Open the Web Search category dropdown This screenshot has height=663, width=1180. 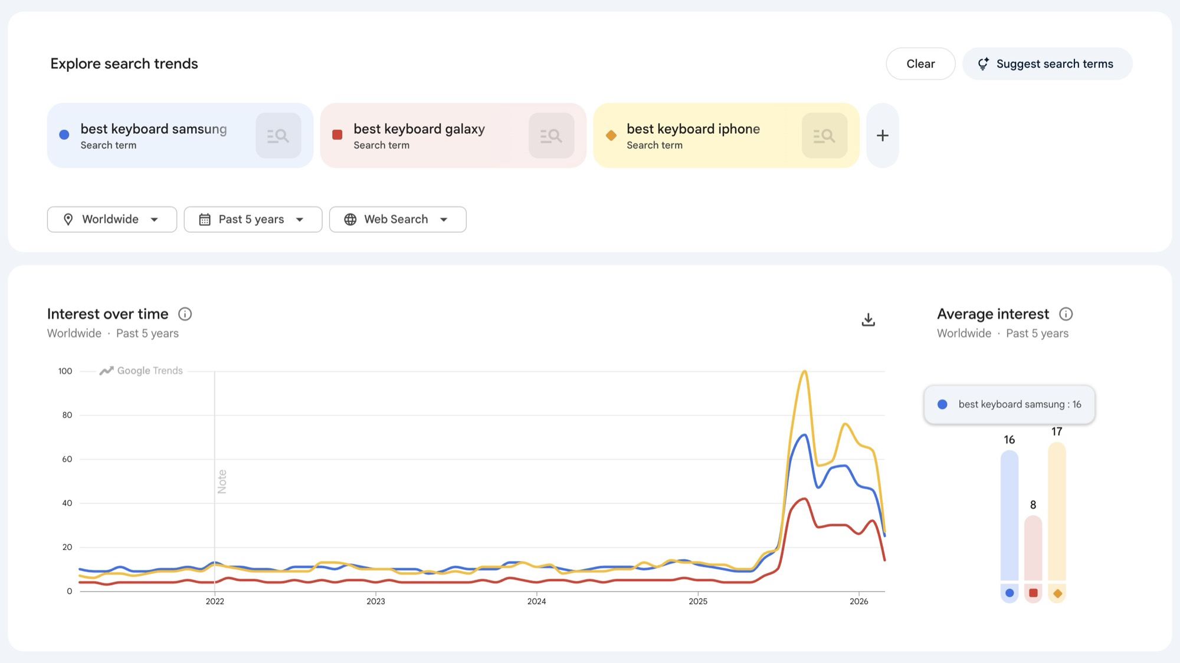397,219
